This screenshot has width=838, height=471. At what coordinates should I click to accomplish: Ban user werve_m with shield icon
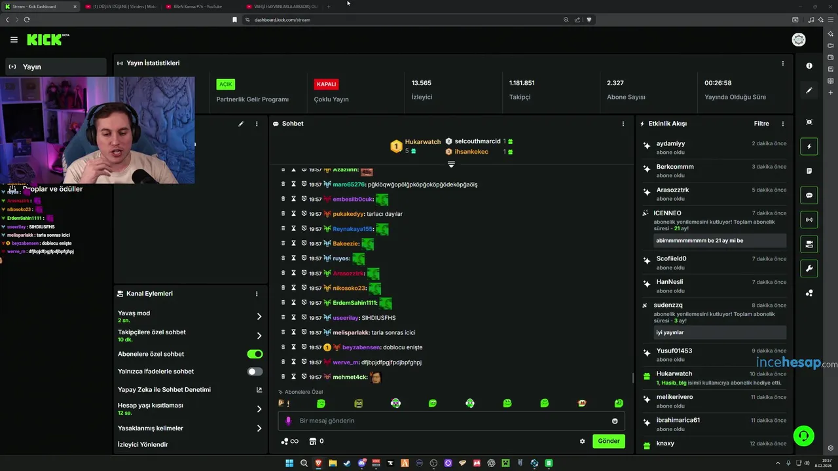[304, 362]
